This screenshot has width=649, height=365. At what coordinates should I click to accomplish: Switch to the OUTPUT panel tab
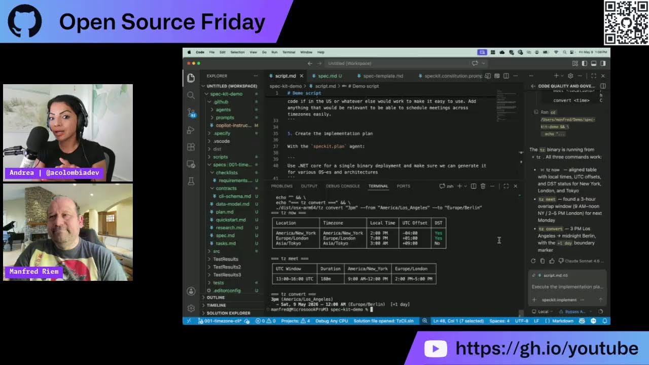pos(309,186)
